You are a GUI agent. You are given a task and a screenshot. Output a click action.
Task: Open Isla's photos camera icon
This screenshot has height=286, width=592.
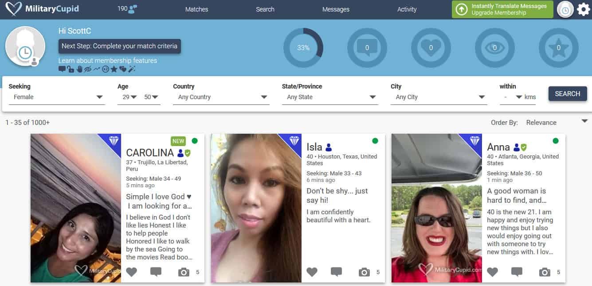tap(364, 272)
